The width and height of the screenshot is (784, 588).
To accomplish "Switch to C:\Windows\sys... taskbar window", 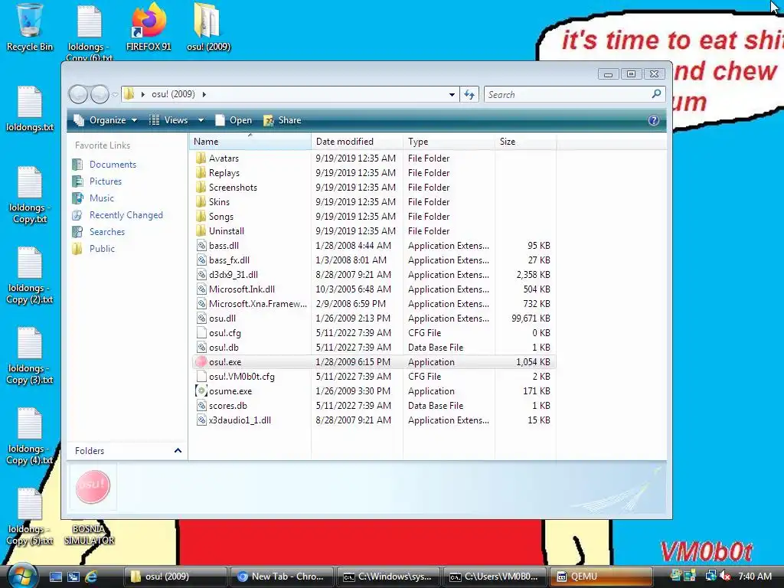I will 388,577.
